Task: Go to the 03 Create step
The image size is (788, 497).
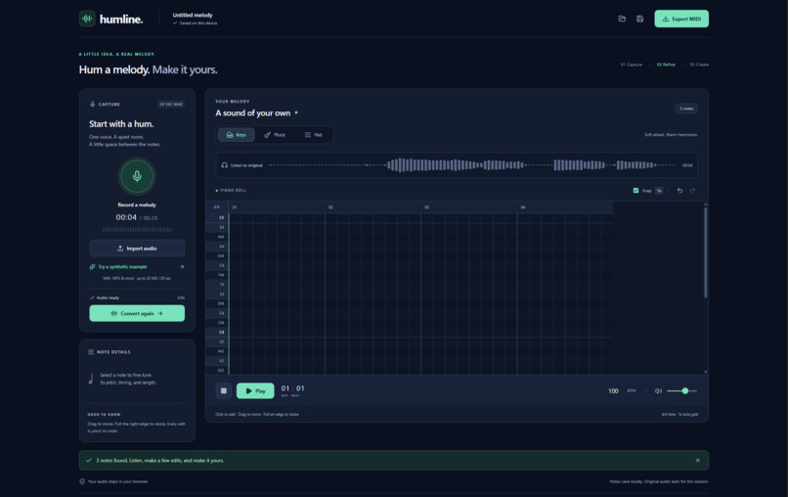Action: click(699, 65)
